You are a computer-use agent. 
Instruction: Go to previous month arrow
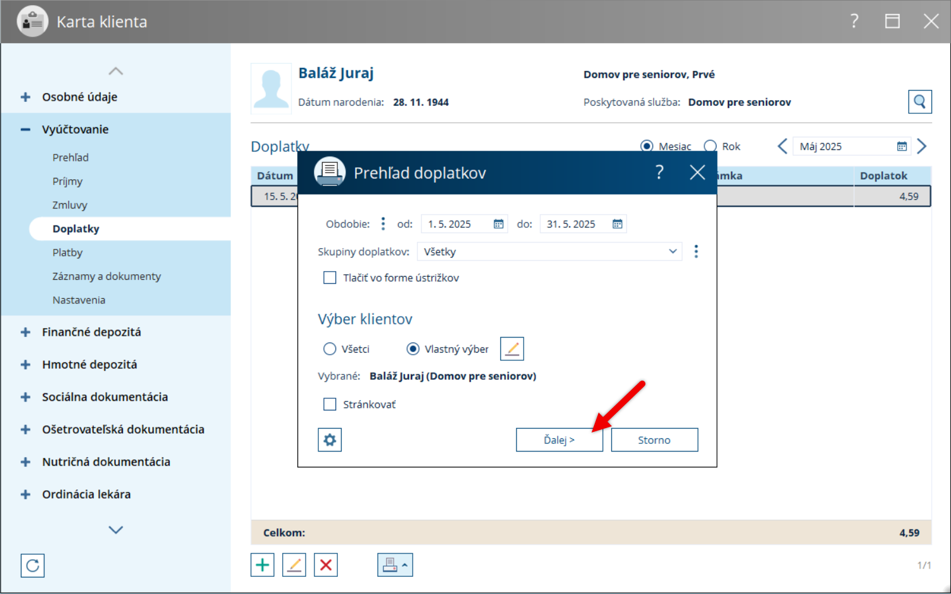tap(782, 146)
